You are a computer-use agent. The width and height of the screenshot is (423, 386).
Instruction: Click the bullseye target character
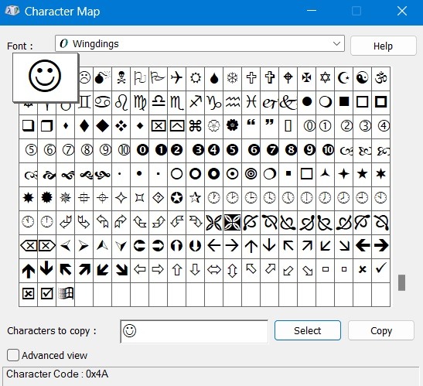coord(251,174)
